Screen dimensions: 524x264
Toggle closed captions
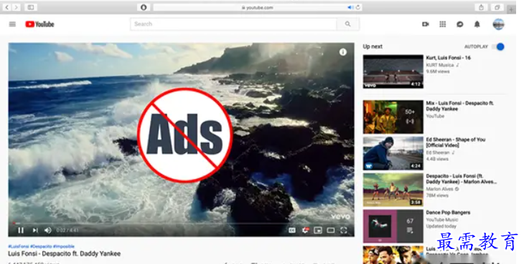pyautogui.click(x=291, y=230)
